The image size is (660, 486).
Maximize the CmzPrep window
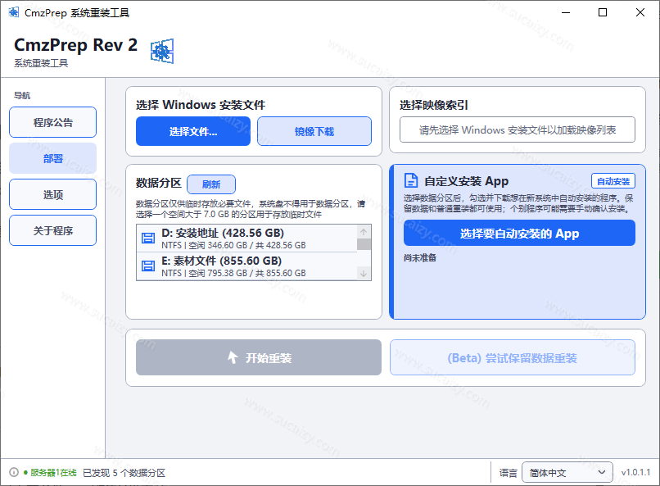coord(603,12)
